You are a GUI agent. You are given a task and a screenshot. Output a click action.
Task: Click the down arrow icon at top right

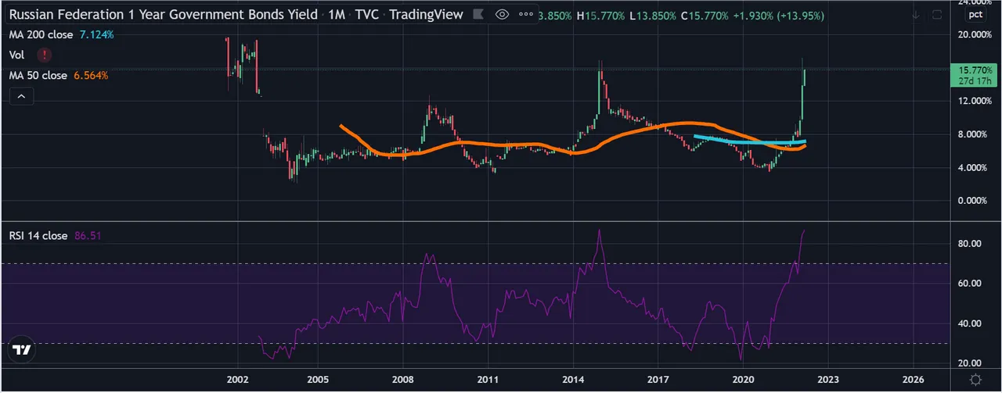(x=915, y=15)
